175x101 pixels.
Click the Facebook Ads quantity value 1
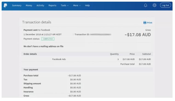(x=118, y=59)
